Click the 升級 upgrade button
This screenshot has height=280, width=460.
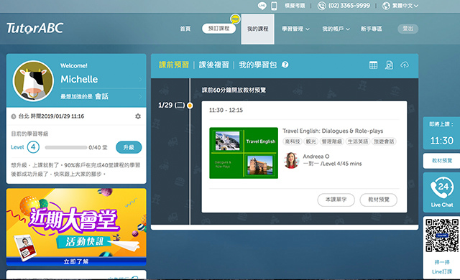coord(129,147)
